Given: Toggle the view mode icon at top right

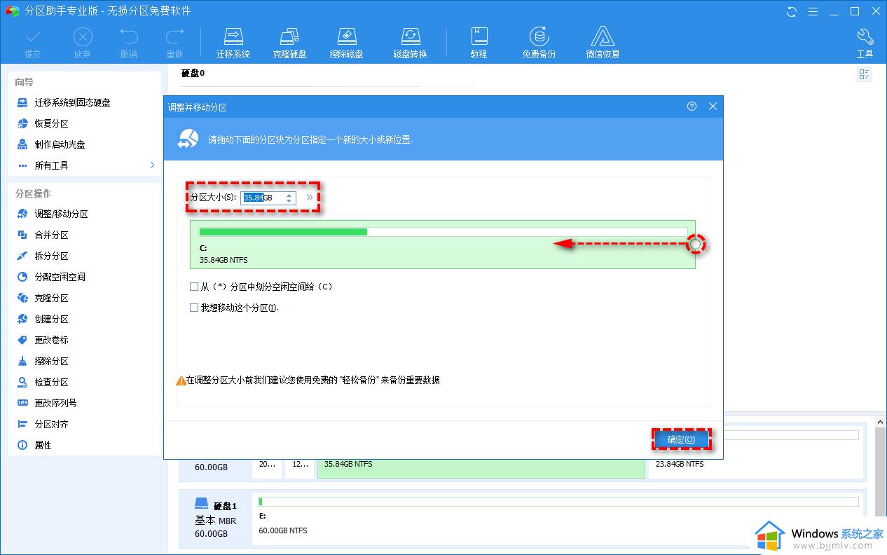Looking at the screenshot, I should click(x=865, y=74).
